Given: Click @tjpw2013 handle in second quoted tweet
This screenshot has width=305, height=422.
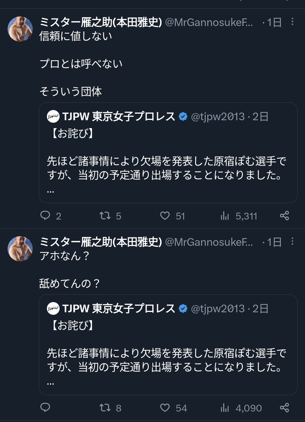Looking at the screenshot, I should tap(217, 309).
